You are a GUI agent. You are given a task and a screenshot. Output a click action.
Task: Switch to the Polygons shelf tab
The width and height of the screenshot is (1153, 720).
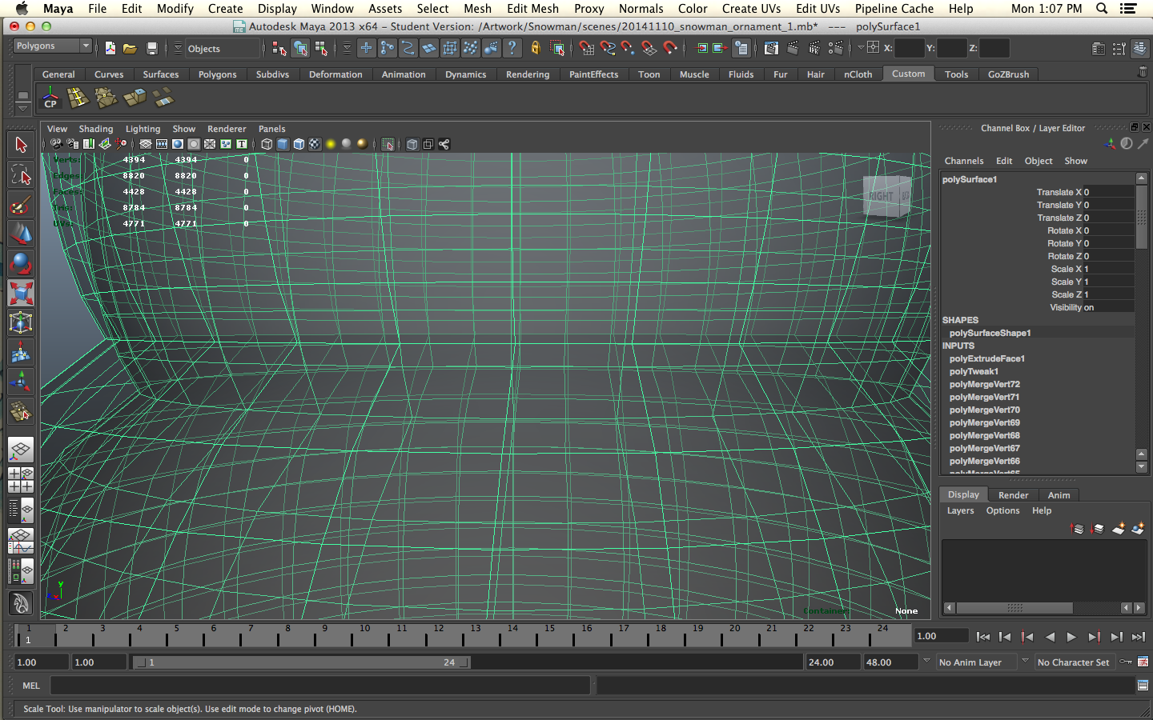pos(217,74)
